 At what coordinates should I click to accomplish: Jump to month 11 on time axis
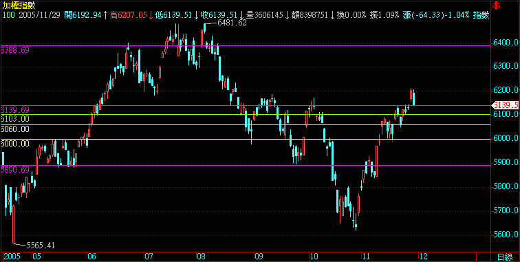366,256
